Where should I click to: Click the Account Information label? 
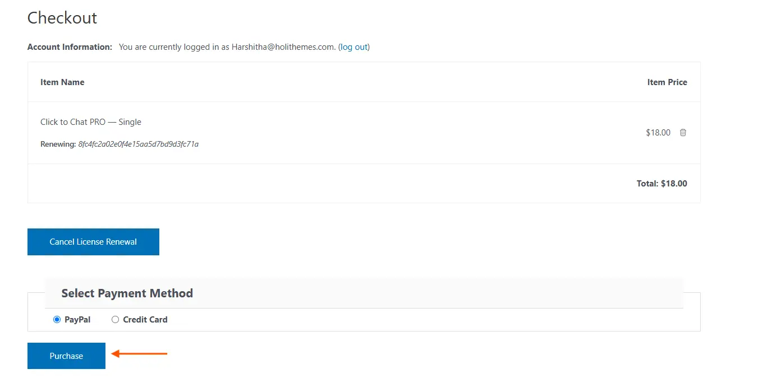(x=70, y=47)
